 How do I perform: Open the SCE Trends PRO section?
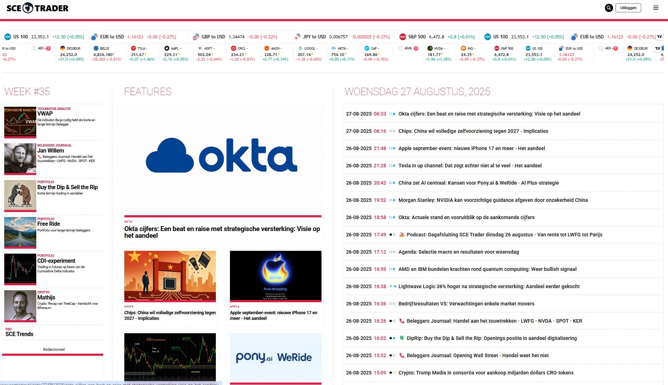tap(19, 334)
